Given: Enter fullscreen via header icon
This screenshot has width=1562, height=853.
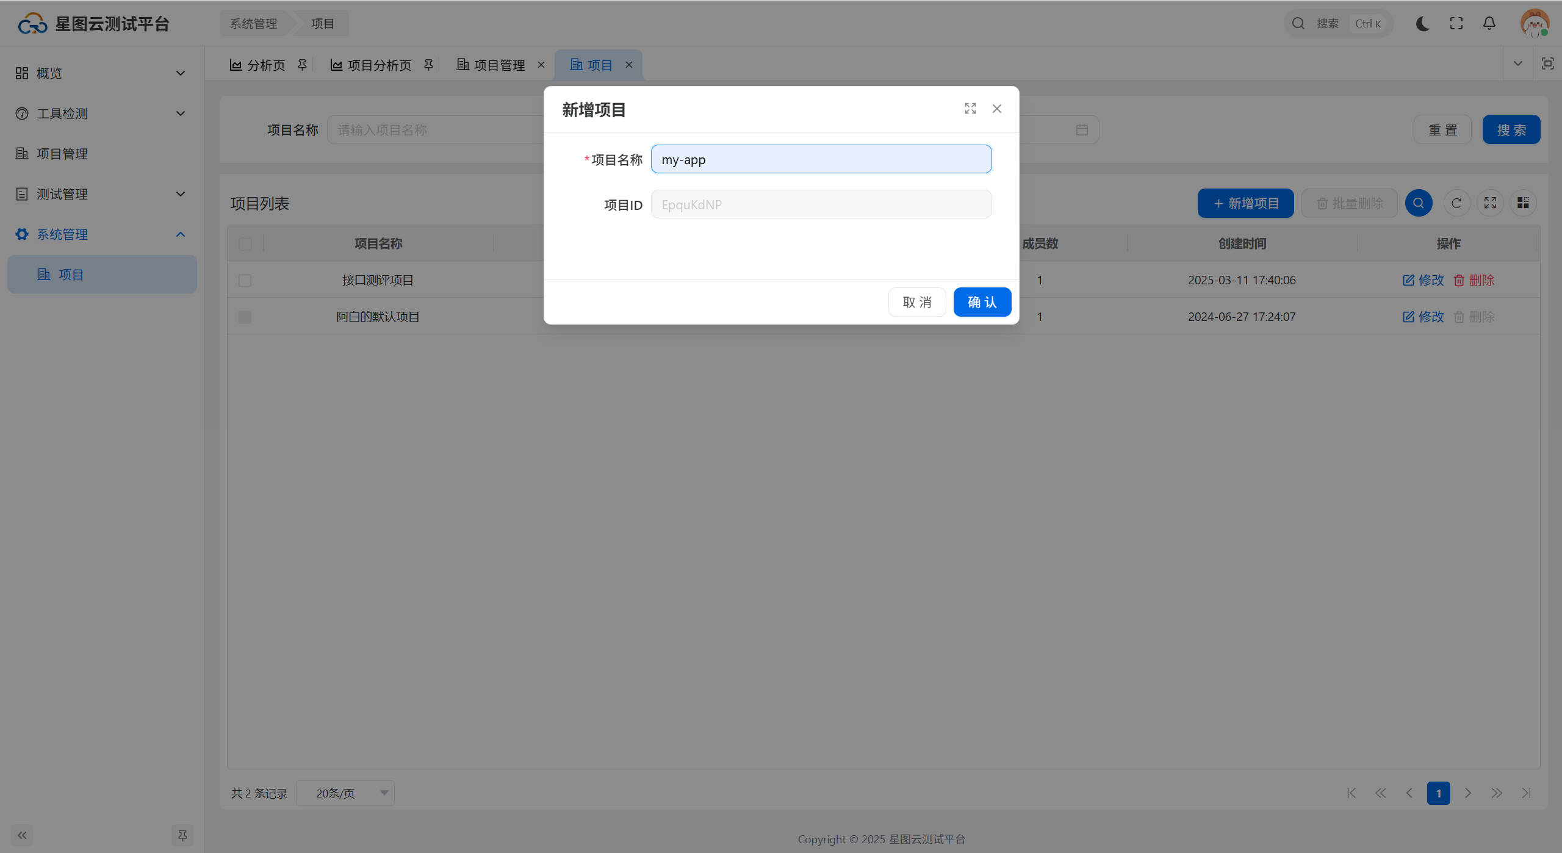Looking at the screenshot, I should (1456, 24).
